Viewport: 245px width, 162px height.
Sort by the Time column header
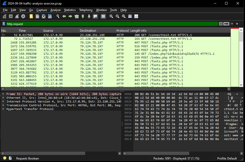coord(30,30)
